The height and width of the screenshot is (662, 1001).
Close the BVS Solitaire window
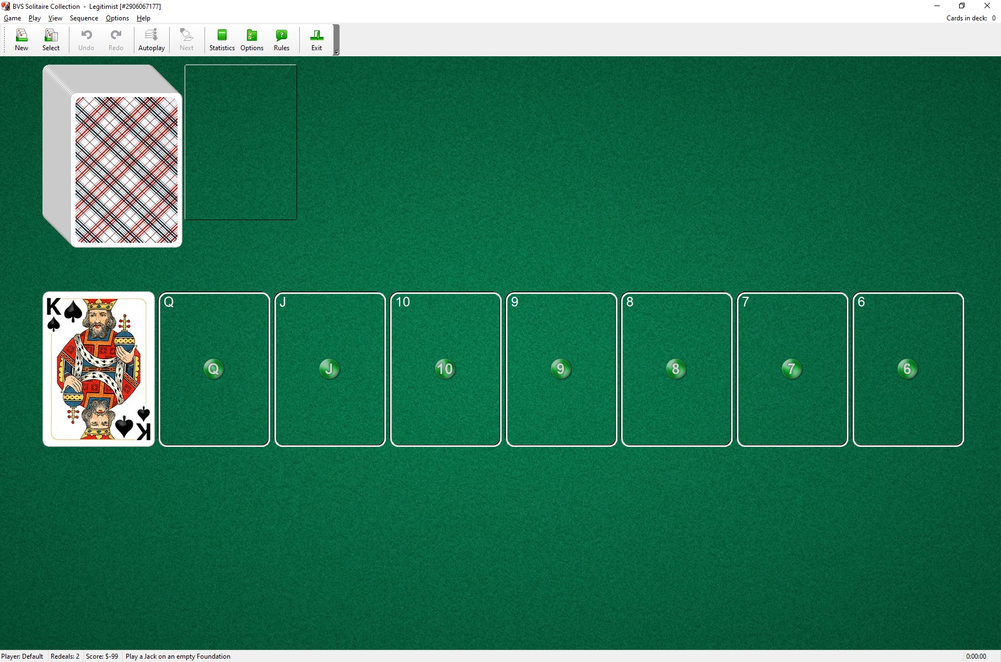click(987, 6)
